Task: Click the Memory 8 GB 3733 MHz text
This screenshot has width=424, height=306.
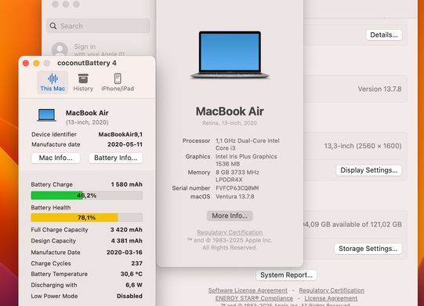Action: [x=237, y=176]
